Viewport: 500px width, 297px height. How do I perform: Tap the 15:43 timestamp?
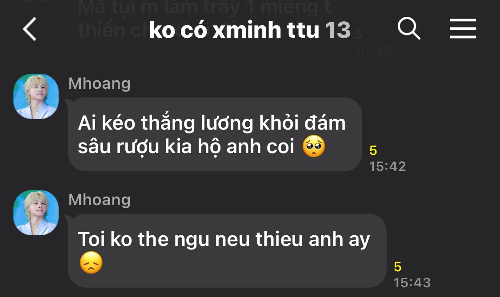(412, 283)
